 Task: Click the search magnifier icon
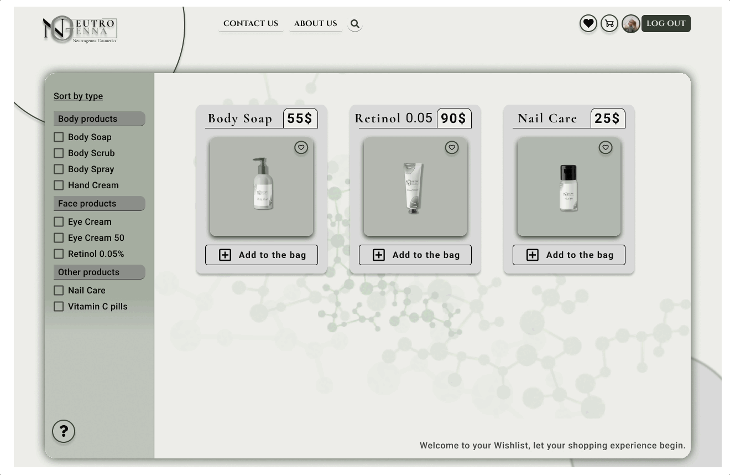click(355, 24)
